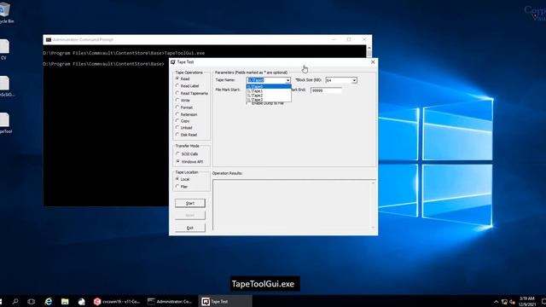Image resolution: width=546 pixels, height=307 pixels.
Task: Minimize the Command Prompt window
Action: [334, 40]
